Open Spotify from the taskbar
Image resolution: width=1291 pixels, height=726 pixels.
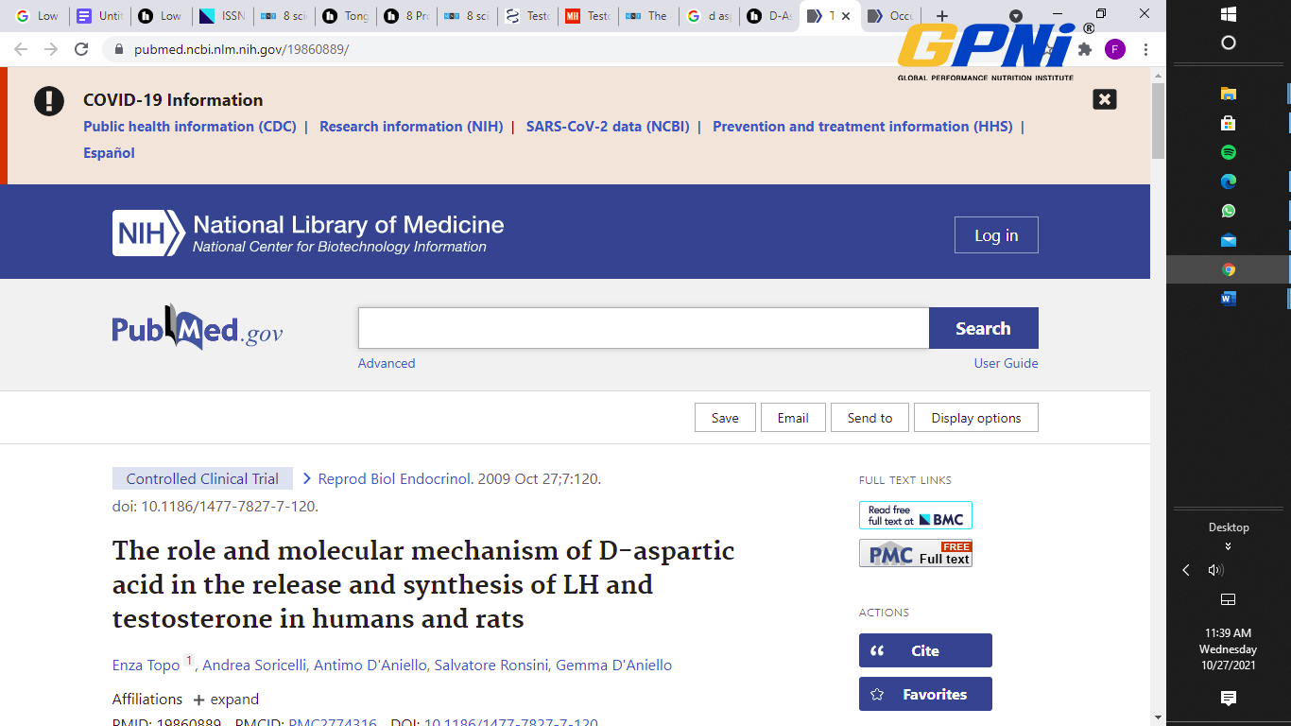tap(1228, 152)
